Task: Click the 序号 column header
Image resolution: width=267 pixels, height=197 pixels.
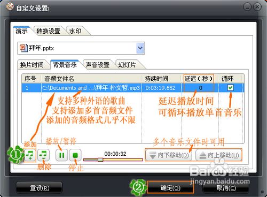Action: click(x=32, y=79)
